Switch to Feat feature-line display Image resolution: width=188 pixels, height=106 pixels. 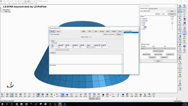[x=25, y=95]
